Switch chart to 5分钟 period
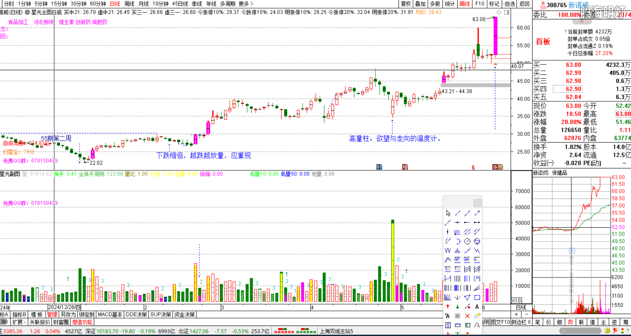The image size is (631, 336). tap(41, 4)
